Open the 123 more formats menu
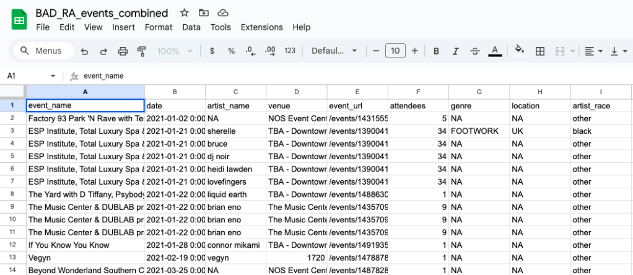The image size is (633, 275). click(x=290, y=51)
